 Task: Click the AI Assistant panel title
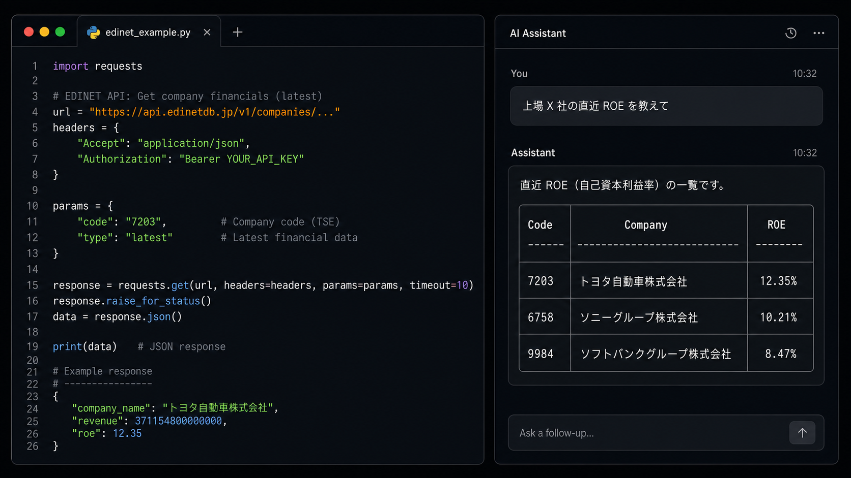pyautogui.click(x=537, y=34)
